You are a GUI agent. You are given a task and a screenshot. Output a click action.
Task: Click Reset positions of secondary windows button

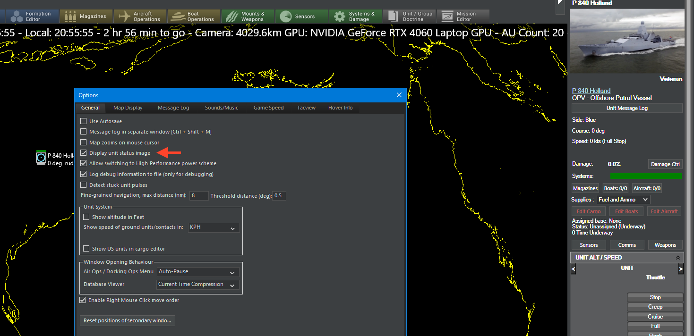127,320
